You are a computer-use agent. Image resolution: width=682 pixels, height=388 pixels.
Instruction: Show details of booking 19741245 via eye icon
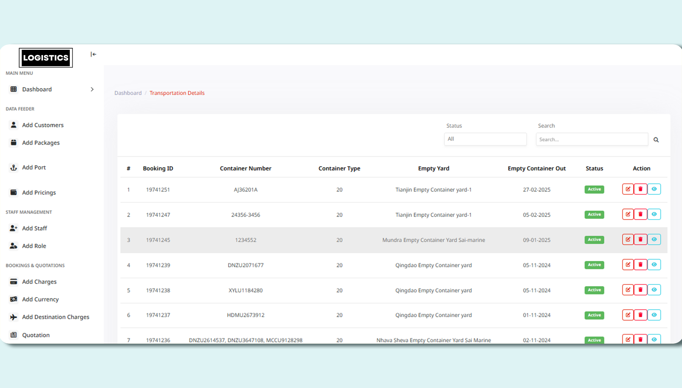tap(654, 240)
